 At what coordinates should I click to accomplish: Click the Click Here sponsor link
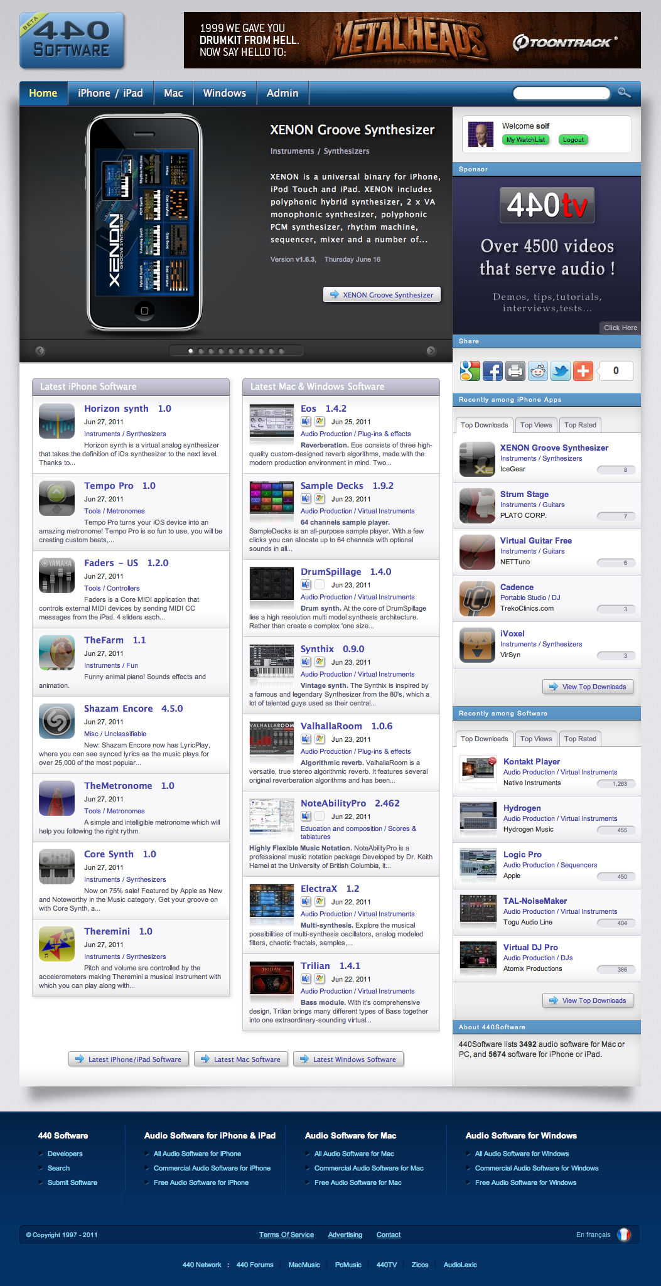click(x=620, y=328)
